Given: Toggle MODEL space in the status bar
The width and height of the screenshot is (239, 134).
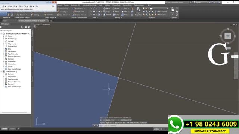Looking at the screenshot, I should (156, 129).
